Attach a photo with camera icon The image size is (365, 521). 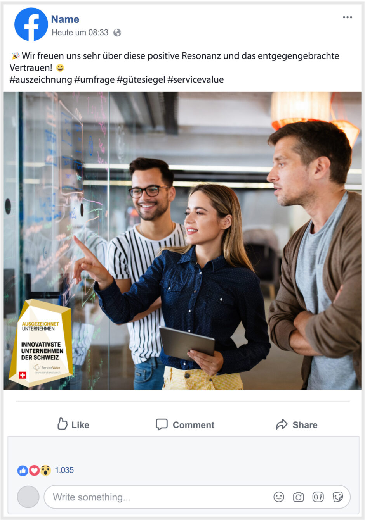coord(298,497)
